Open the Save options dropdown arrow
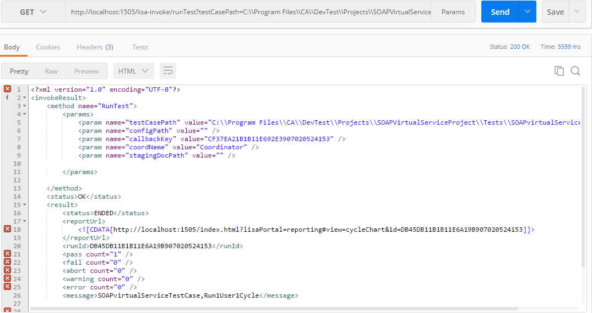Viewport: 592px width, 313px height. click(577, 12)
